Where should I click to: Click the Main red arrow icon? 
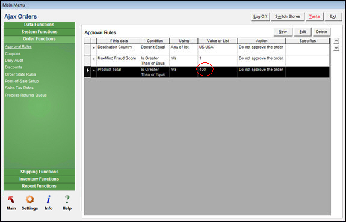point(11,200)
